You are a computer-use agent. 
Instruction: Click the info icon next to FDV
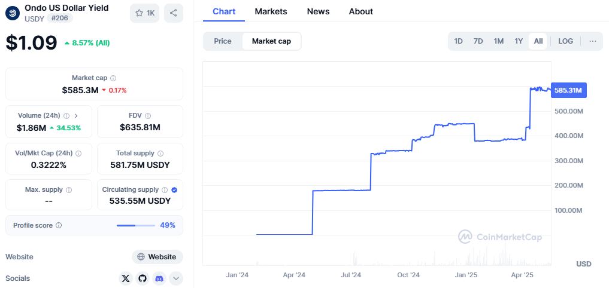[147, 115]
